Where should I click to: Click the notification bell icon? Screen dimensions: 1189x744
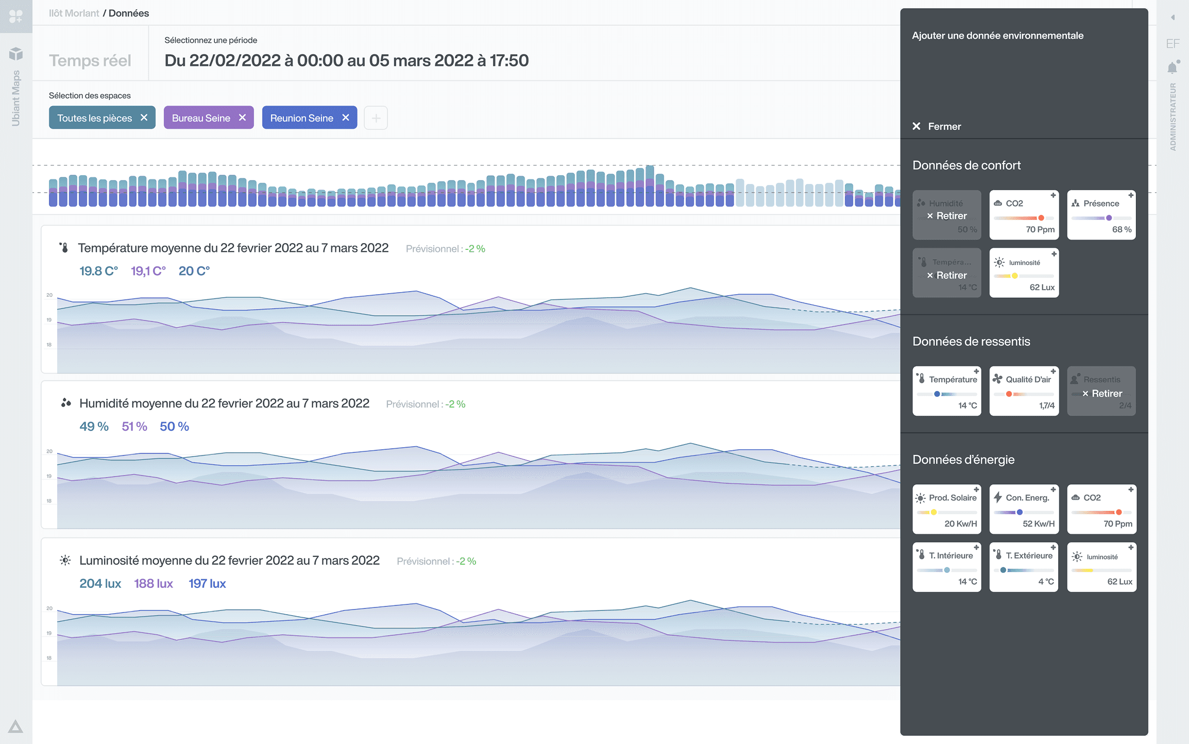pos(1173,67)
